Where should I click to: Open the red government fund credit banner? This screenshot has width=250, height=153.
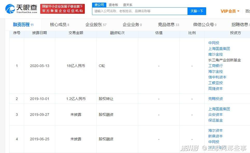click(63, 9)
